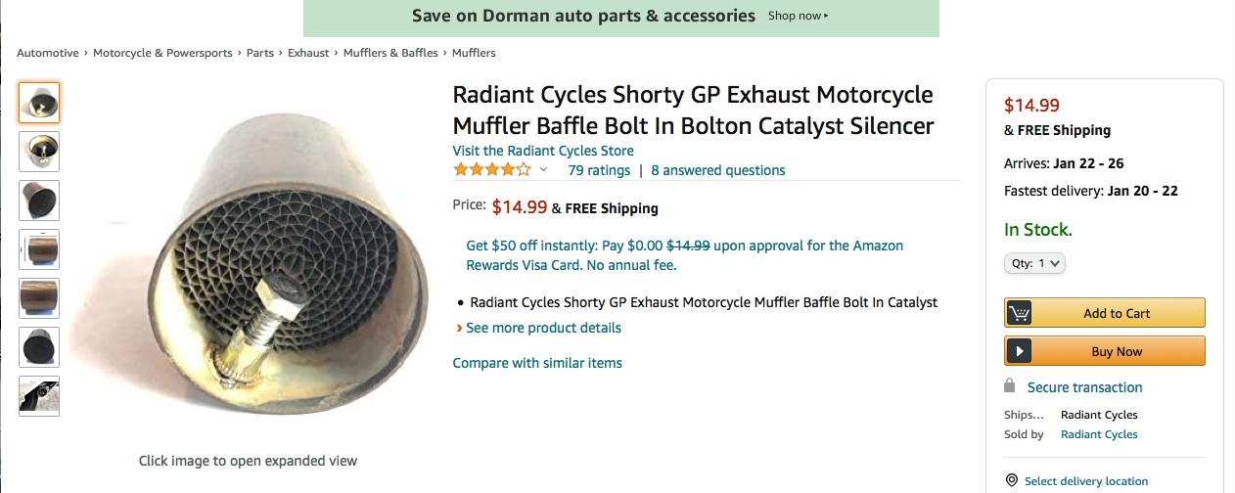This screenshot has width=1235, height=493.
Task: Select the first product thumbnail image
Action: pyautogui.click(x=39, y=103)
